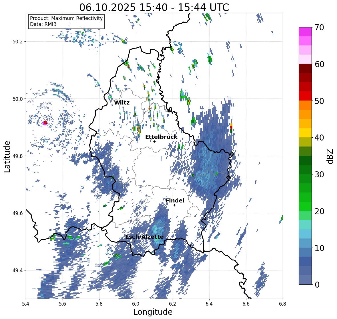Click the 10 tick on the colorbar
The image size is (337, 319).
coord(319,248)
